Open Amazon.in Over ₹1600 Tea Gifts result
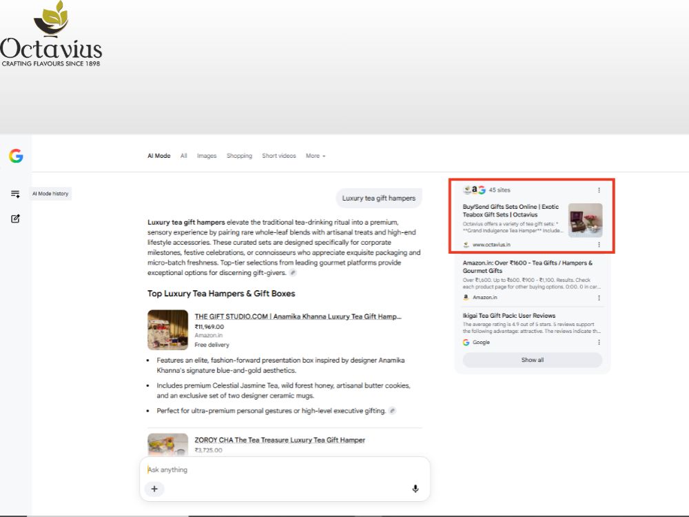689x517 pixels. 527,266
